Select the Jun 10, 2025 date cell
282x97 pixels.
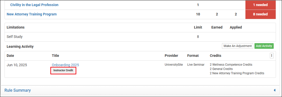(x=17, y=65)
